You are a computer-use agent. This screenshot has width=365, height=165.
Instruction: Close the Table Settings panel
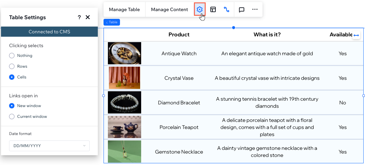click(88, 17)
